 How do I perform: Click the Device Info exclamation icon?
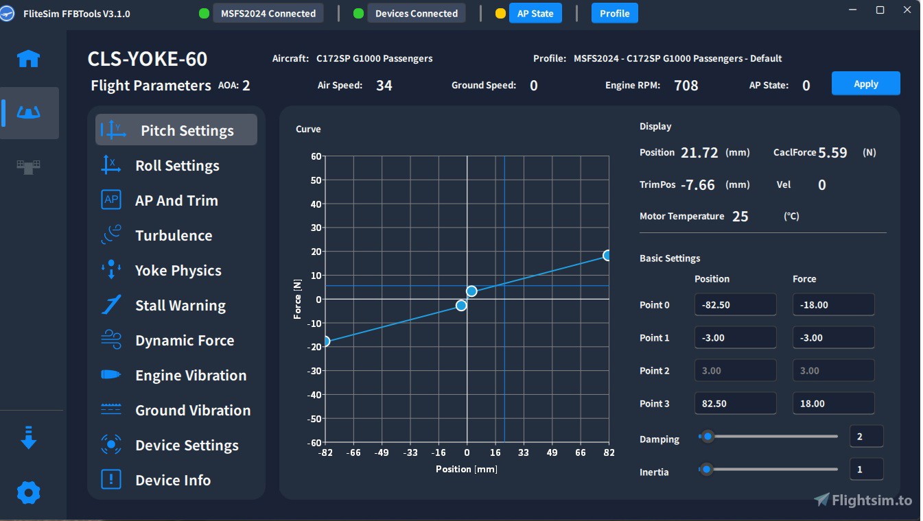click(x=111, y=480)
